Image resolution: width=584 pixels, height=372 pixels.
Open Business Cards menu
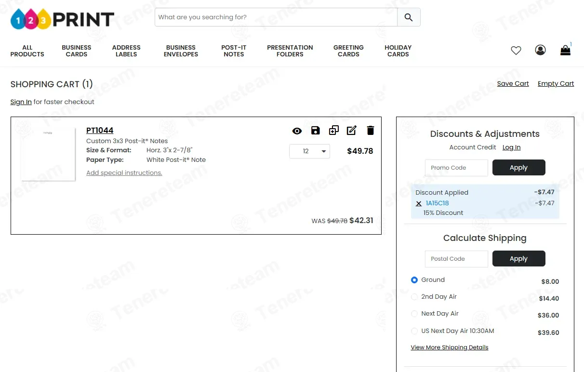click(x=77, y=51)
